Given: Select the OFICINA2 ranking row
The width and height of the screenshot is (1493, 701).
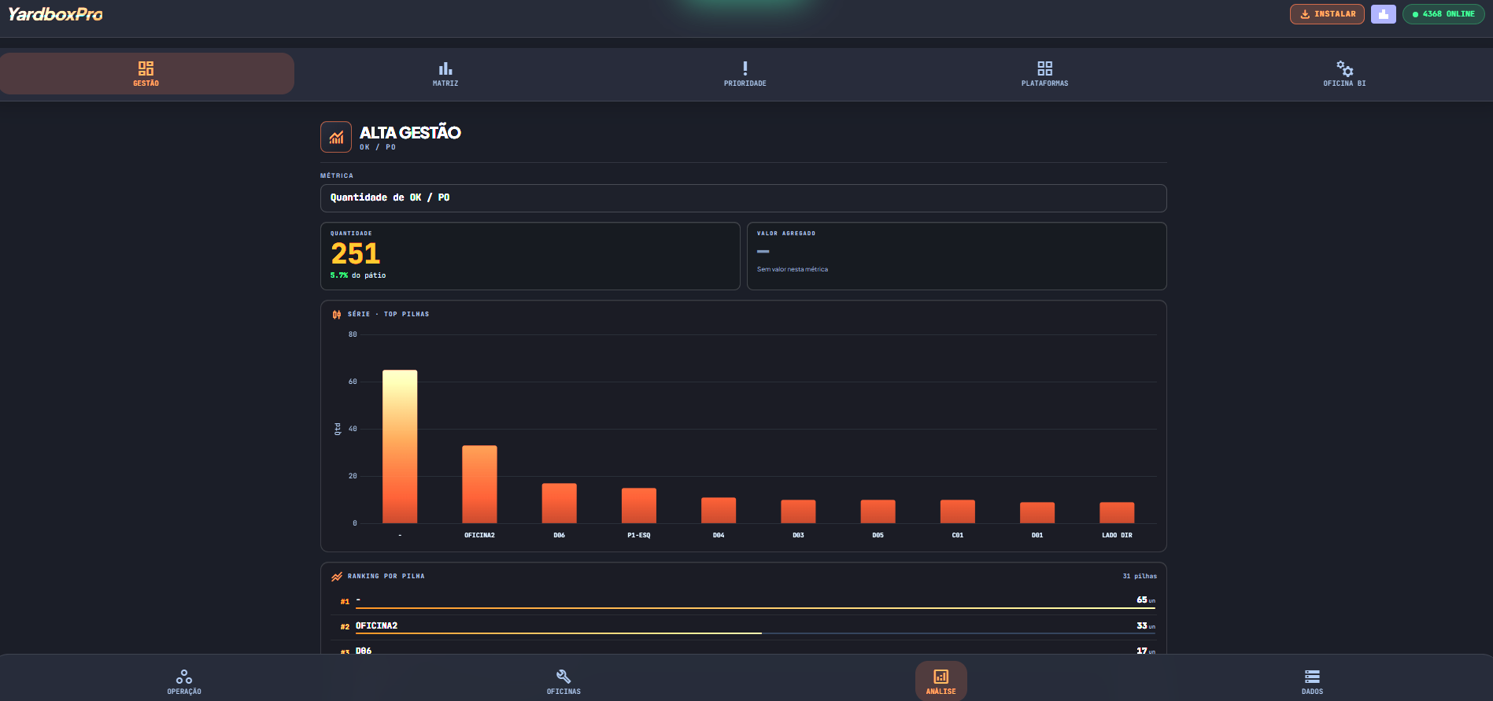Looking at the screenshot, I should coord(743,627).
